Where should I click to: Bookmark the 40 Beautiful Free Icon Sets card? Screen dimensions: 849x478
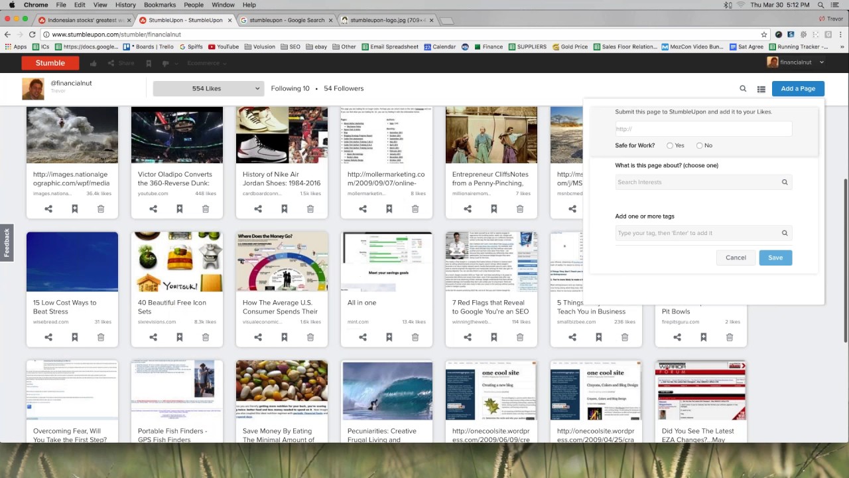click(180, 337)
